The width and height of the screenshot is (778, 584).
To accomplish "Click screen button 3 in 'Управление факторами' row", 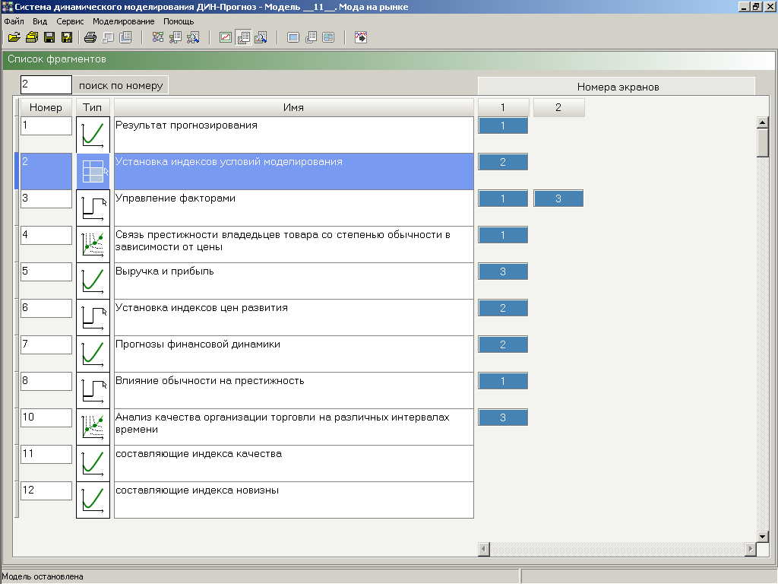I will pyautogui.click(x=558, y=198).
